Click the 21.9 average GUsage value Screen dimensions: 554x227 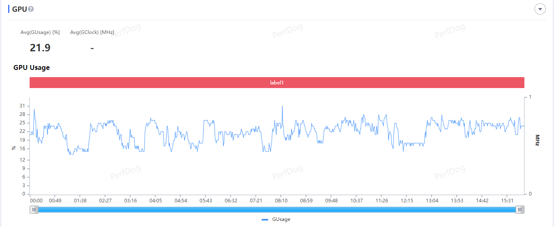(40, 48)
